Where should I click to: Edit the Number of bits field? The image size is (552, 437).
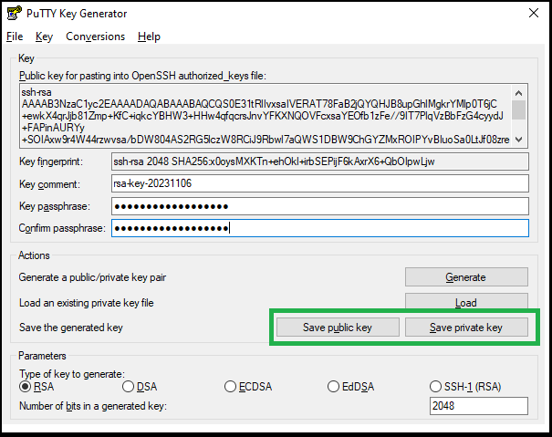pyautogui.click(x=478, y=406)
